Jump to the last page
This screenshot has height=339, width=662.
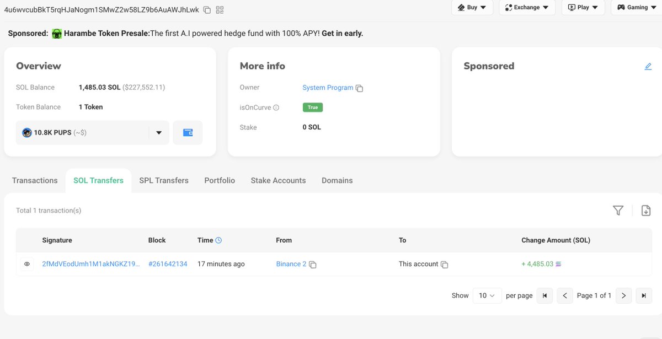[644, 295]
